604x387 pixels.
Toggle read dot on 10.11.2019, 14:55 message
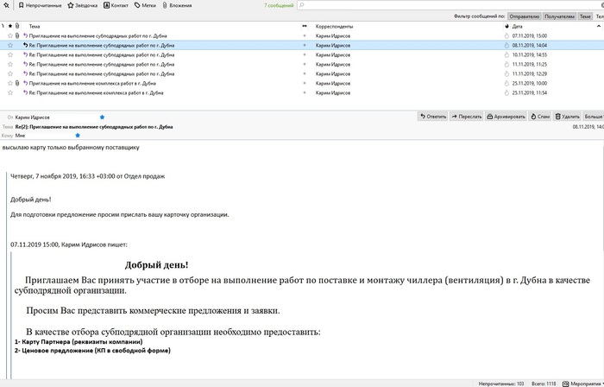[x=305, y=54]
